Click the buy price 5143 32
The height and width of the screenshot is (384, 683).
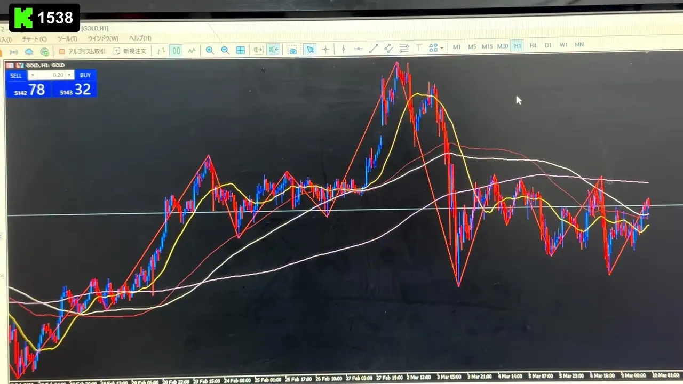[75, 90]
